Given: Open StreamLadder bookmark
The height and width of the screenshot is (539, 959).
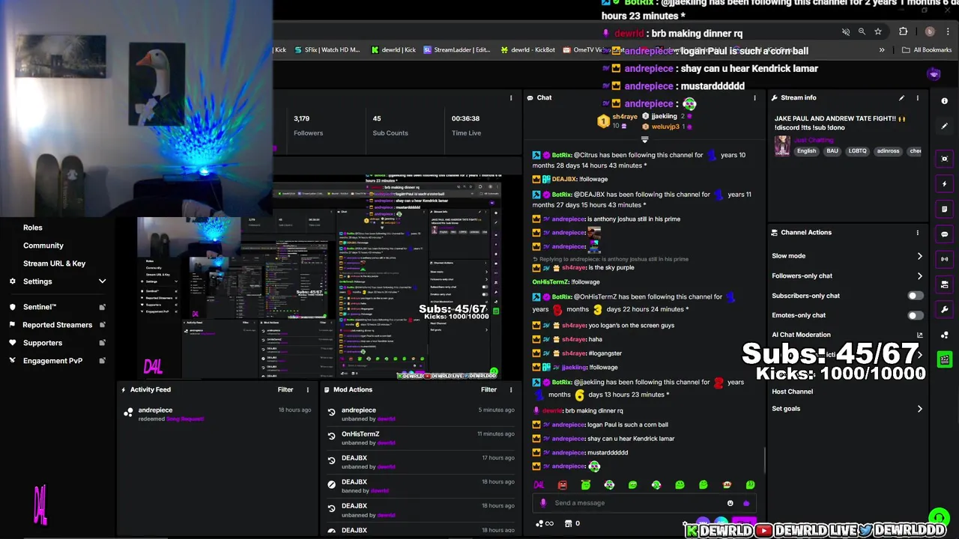Looking at the screenshot, I should tap(457, 50).
